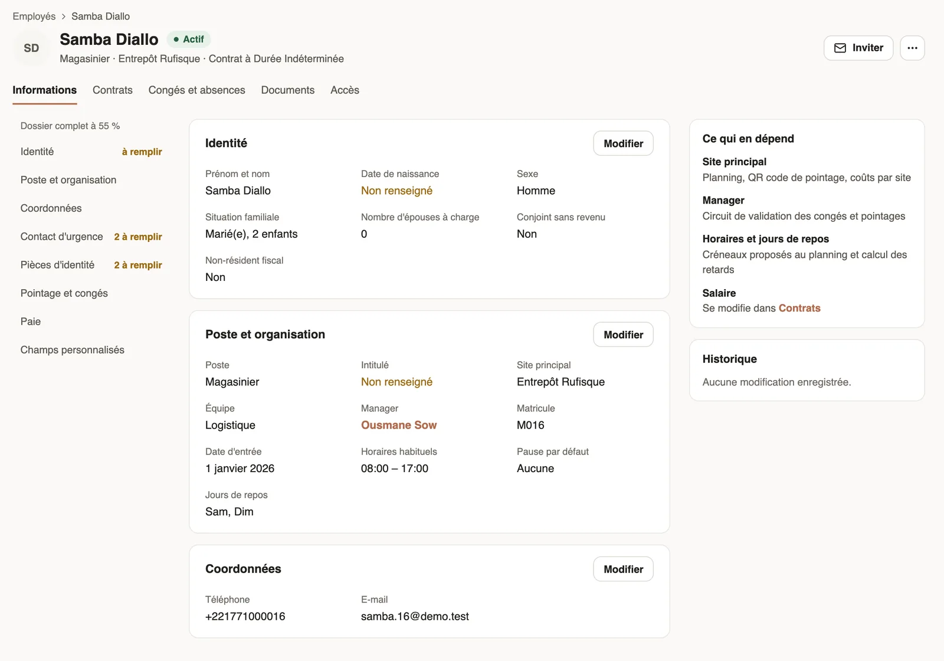
Task: Go to Pièces d'identité section
Action: (x=91, y=265)
